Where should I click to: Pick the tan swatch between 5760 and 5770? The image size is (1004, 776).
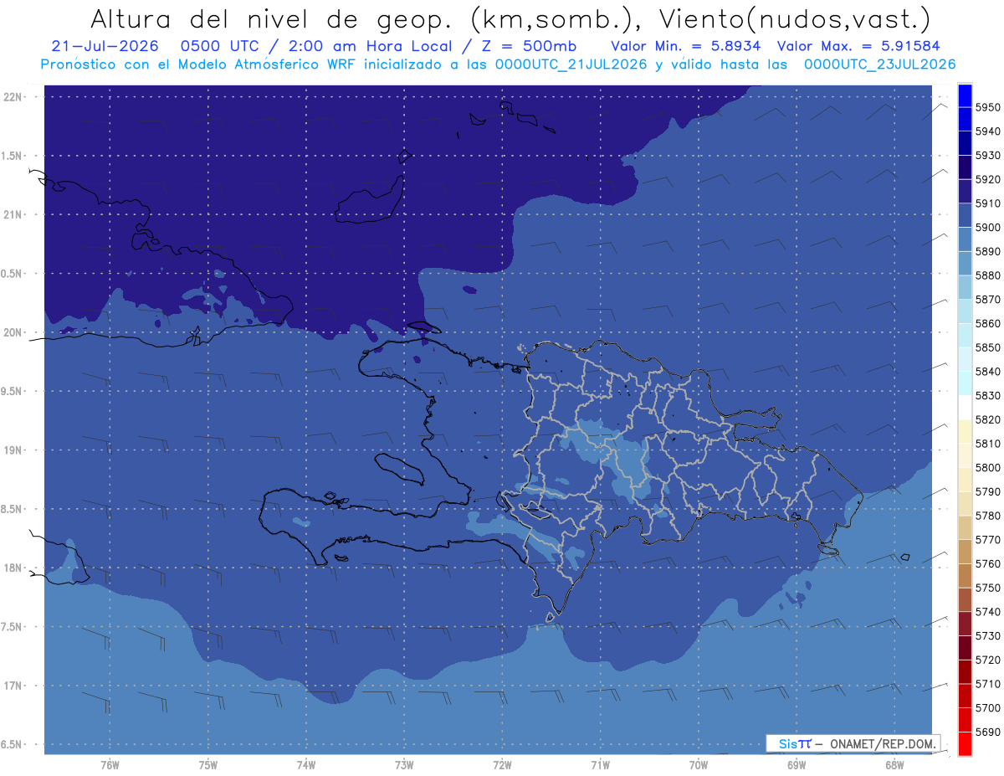pos(965,552)
